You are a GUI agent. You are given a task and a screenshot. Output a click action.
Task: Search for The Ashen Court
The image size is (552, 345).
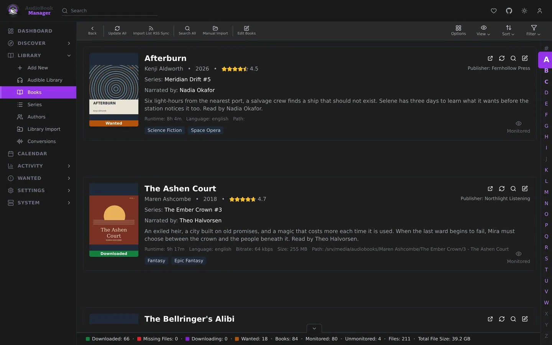[x=513, y=189]
